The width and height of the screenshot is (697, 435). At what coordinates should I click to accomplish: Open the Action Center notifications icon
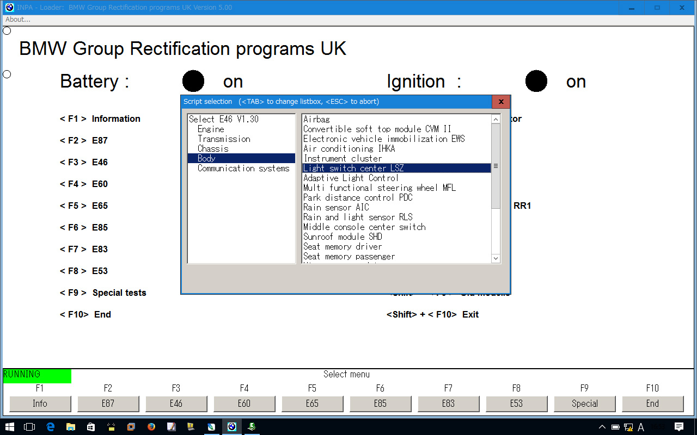(679, 427)
